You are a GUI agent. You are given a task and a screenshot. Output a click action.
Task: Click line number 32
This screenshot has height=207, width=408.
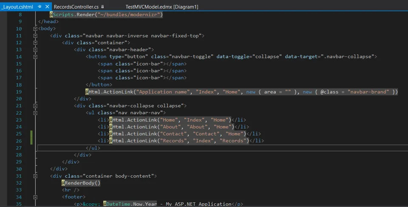tap(19, 183)
